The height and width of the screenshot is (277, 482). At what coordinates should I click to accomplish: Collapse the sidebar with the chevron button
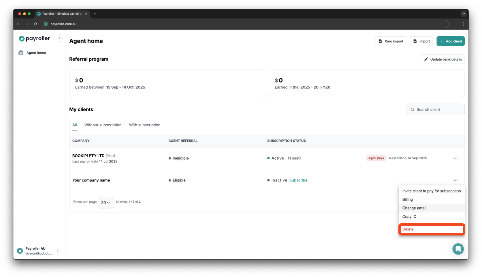tap(60, 38)
